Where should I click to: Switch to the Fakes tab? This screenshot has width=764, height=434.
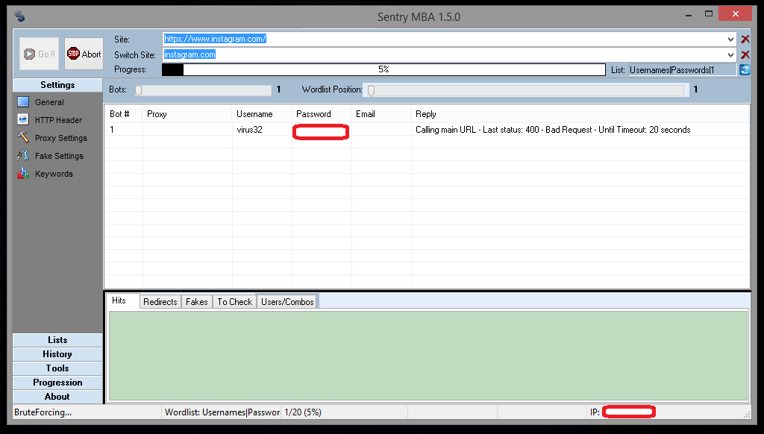pyautogui.click(x=197, y=302)
